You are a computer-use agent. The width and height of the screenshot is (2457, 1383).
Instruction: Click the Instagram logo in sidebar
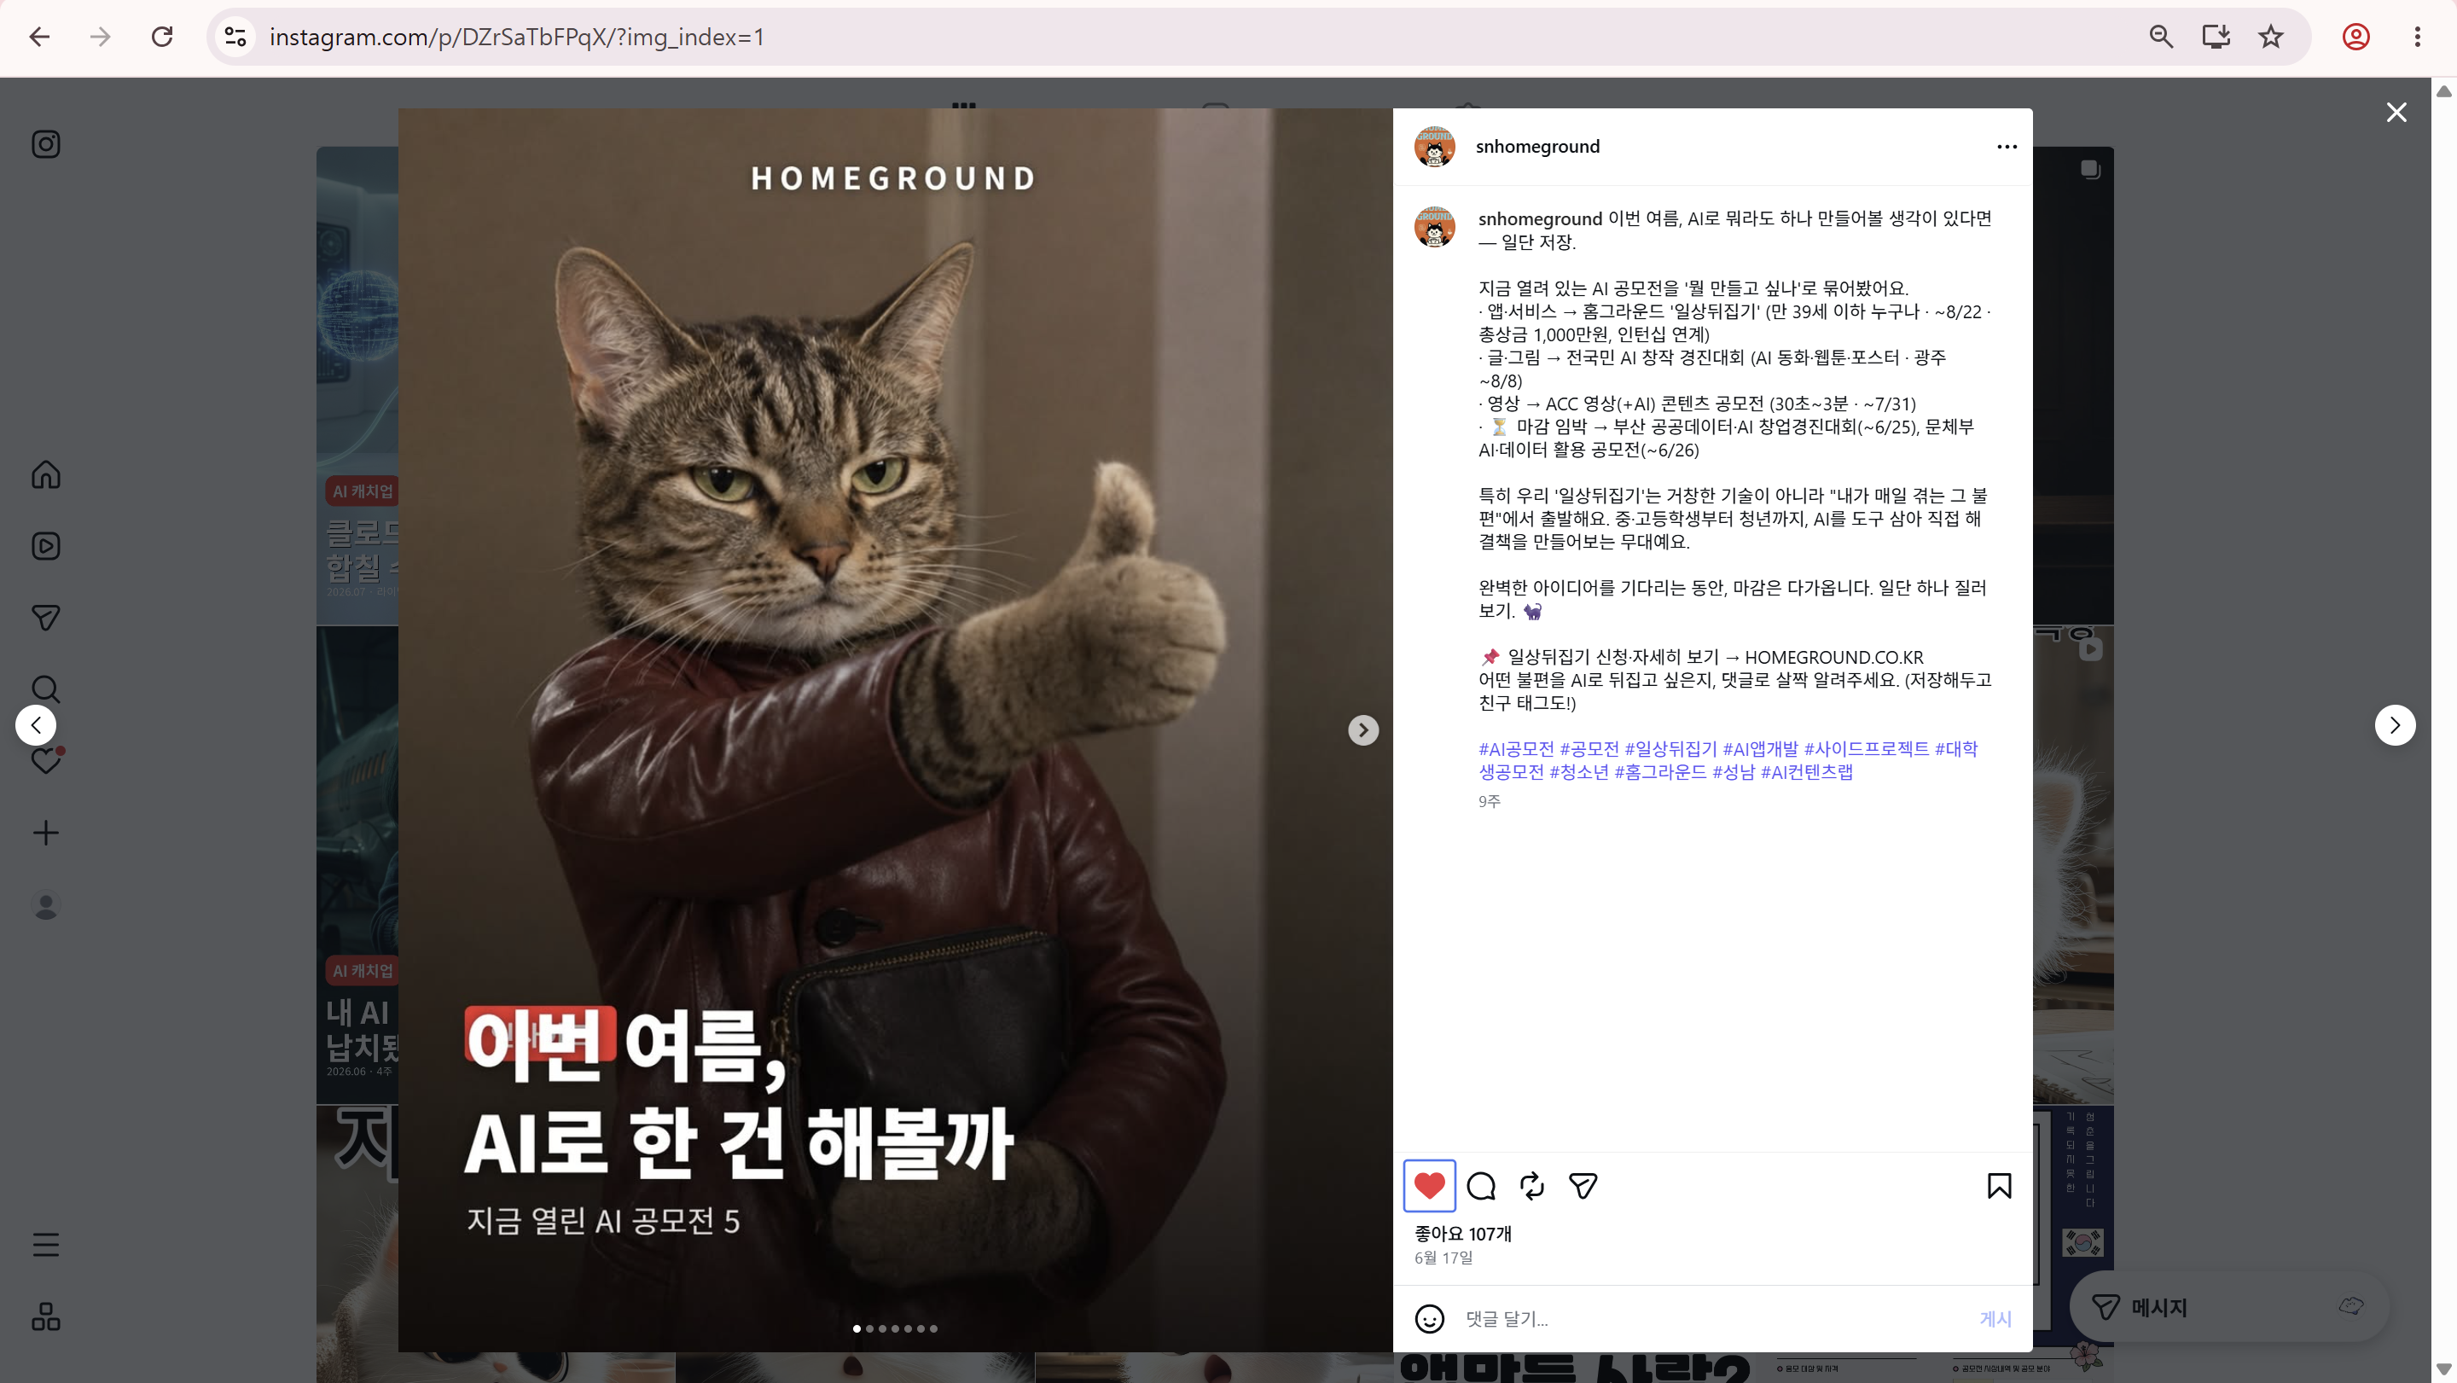46,144
